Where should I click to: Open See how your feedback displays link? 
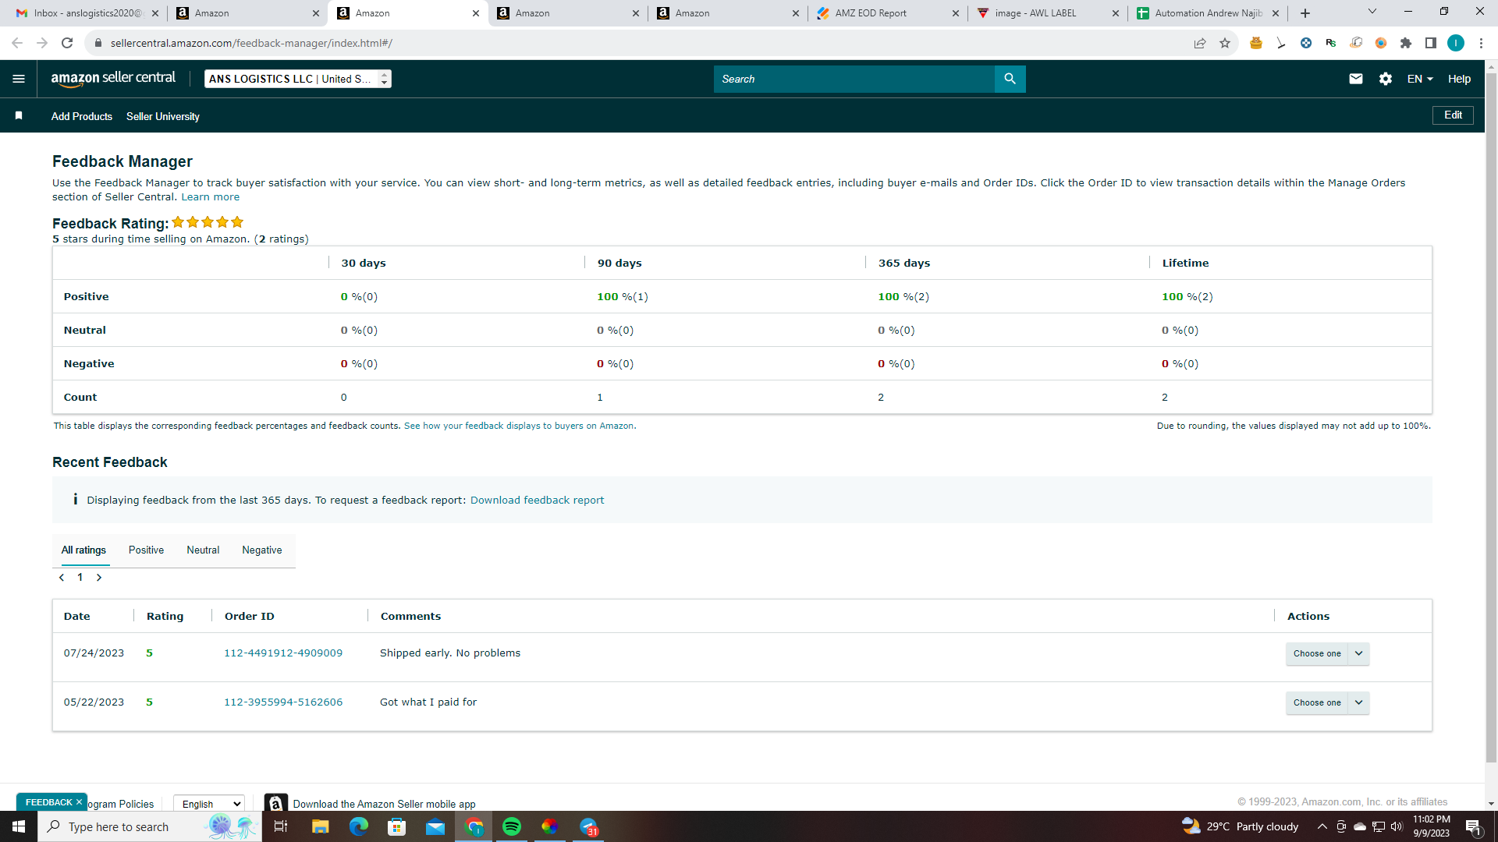click(x=520, y=426)
